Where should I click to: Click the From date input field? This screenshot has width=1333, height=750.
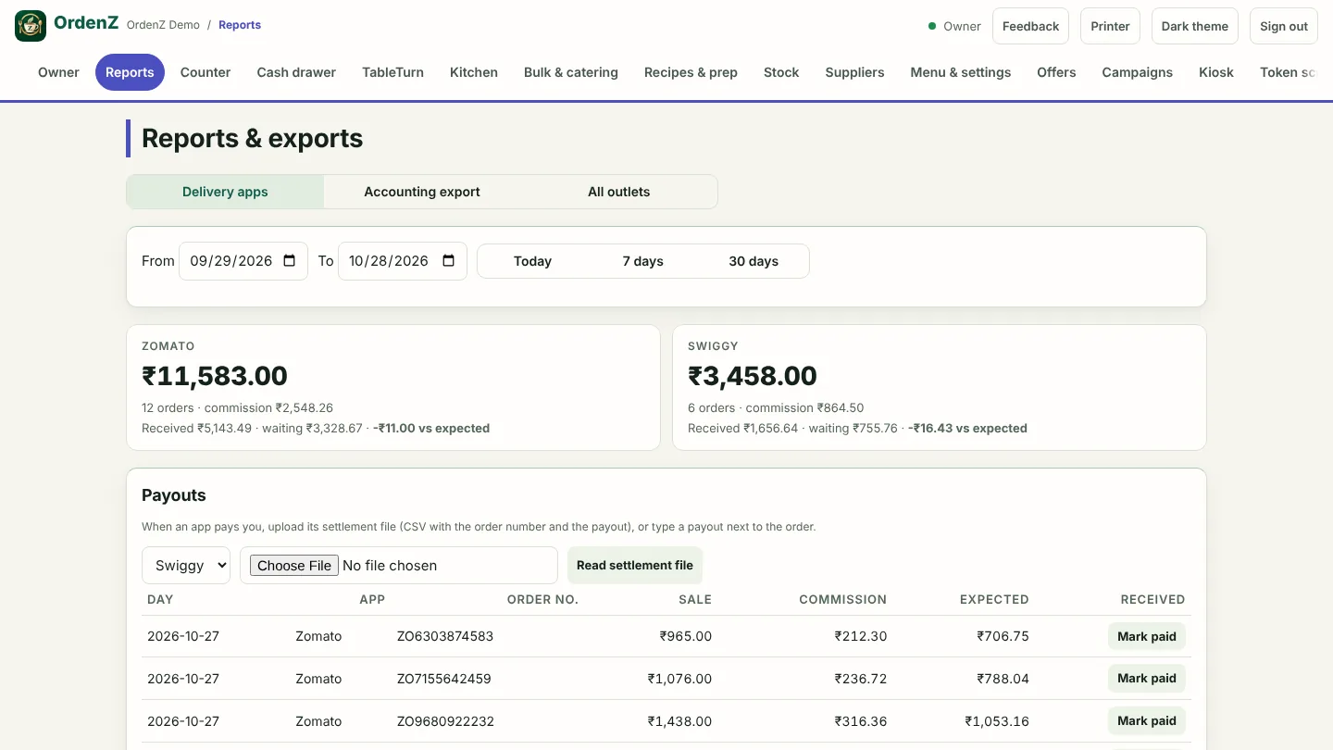243,261
